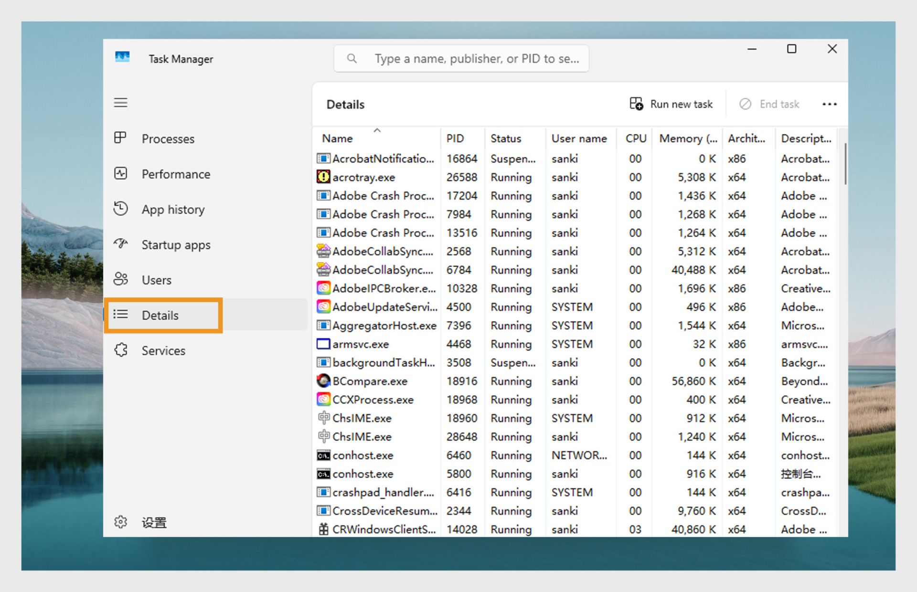Sort by Memory column header

click(x=687, y=138)
